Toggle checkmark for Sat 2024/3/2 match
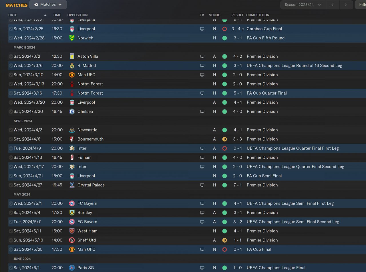The height and width of the screenshot is (272, 366). click(x=11, y=57)
